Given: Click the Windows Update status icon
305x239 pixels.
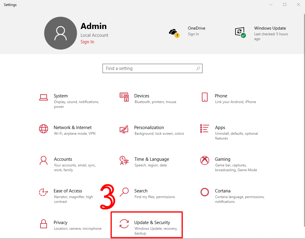Looking at the screenshot, I should [241, 32].
